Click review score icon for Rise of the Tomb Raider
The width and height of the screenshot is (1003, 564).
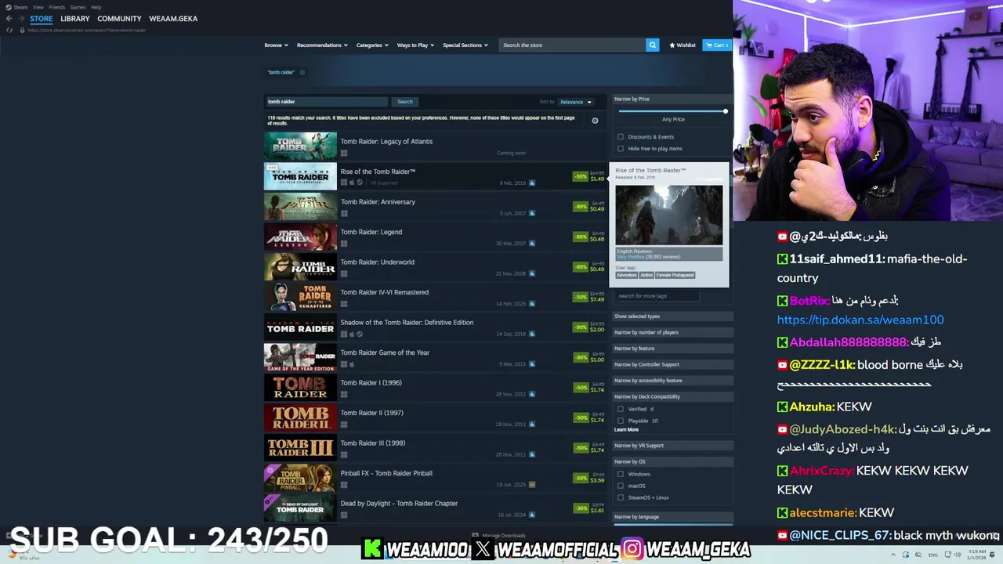coord(532,183)
